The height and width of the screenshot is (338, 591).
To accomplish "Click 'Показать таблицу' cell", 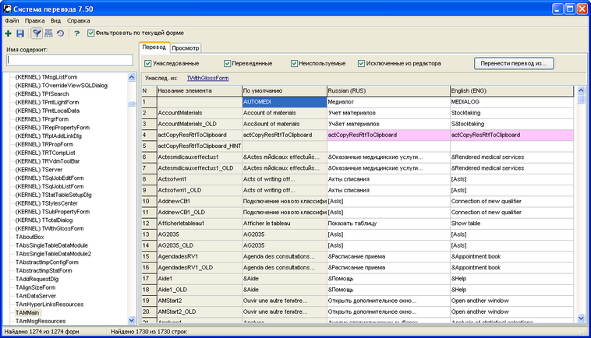I will tap(388, 224).
